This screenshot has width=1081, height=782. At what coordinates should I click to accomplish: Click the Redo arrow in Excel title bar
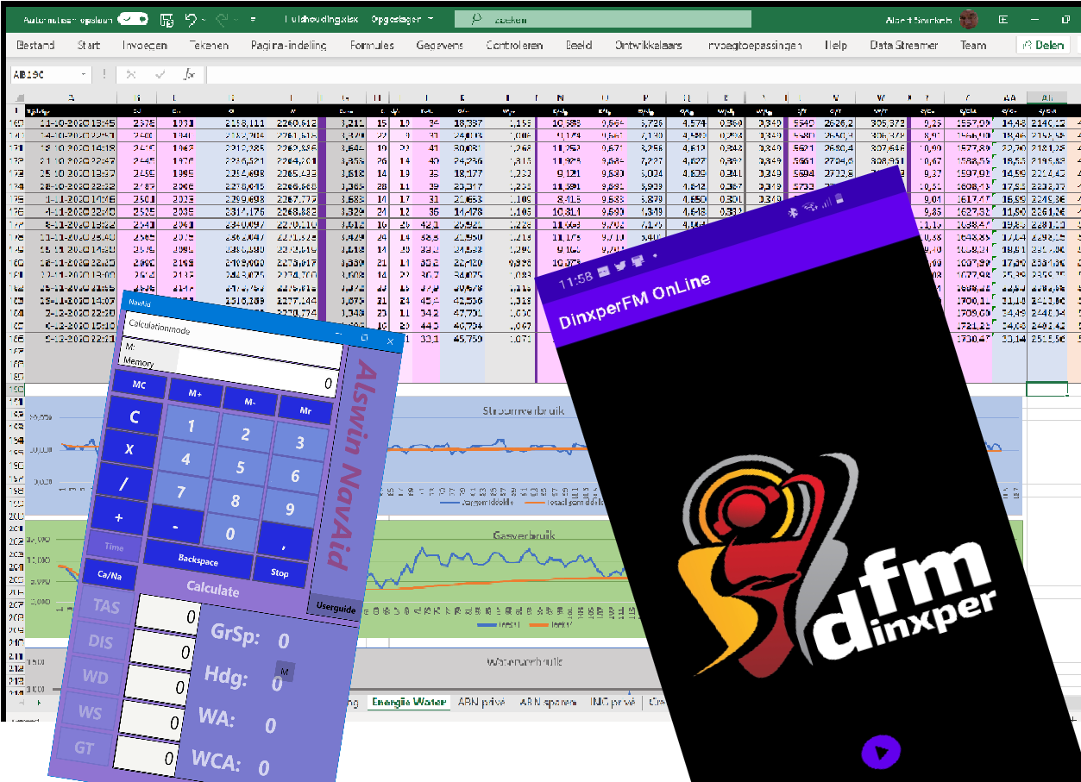[223, 19]
